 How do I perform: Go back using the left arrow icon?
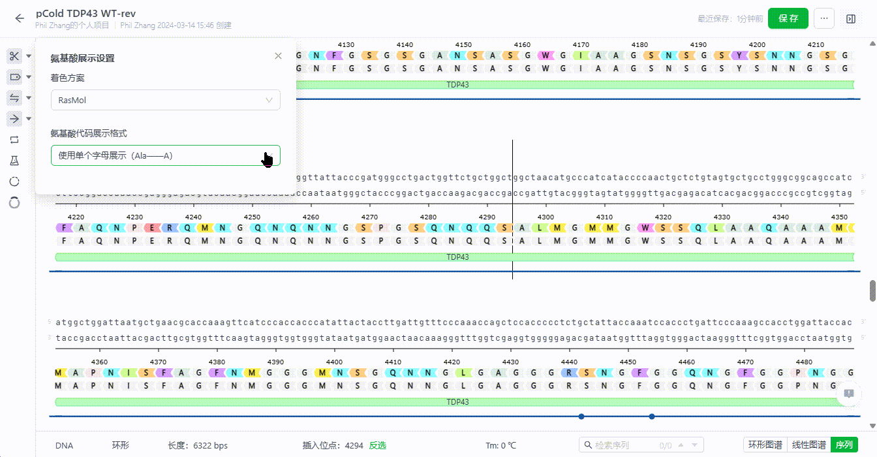[20, 18]
